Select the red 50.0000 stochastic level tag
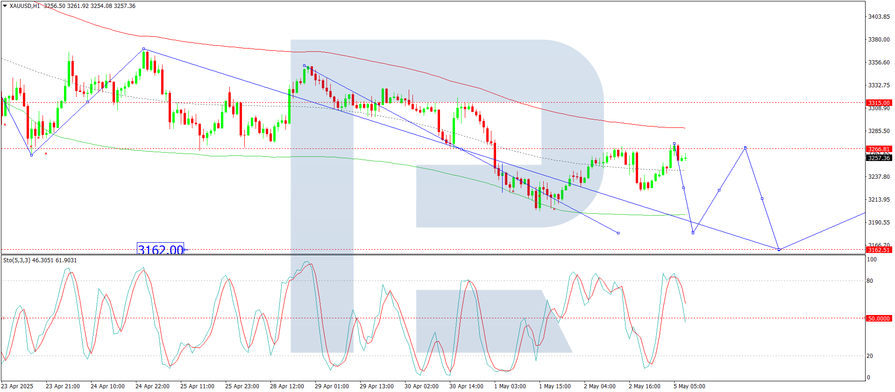This screenshot has width=895, height=392. click(879, 318)
